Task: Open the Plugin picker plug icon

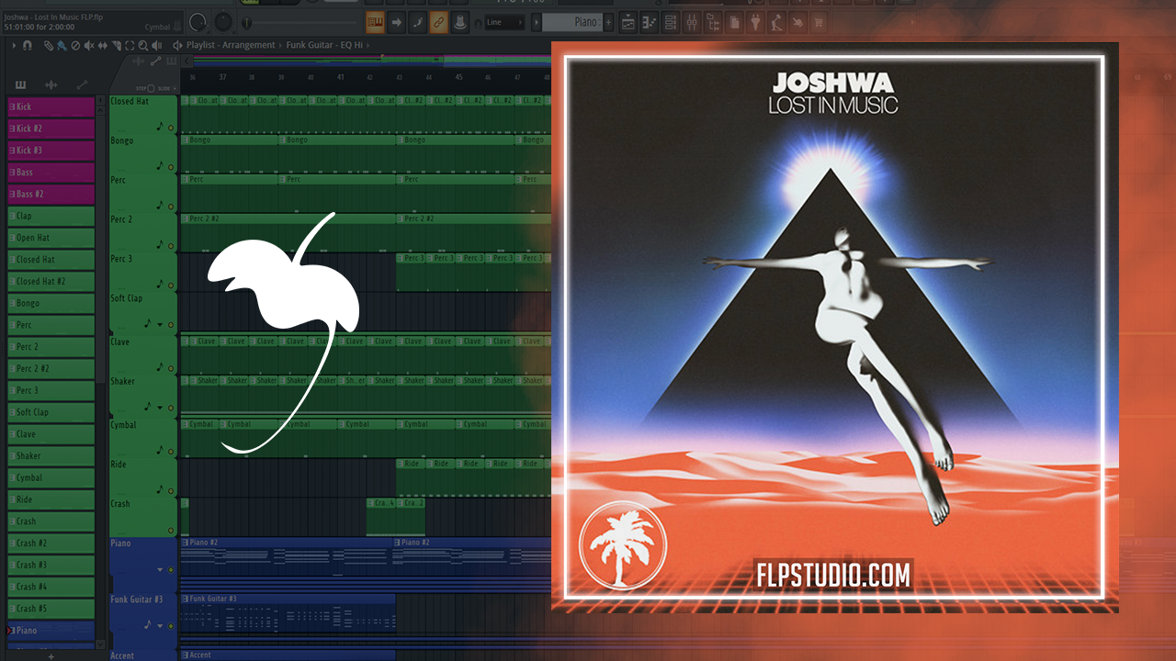Action: click(755, 22)
